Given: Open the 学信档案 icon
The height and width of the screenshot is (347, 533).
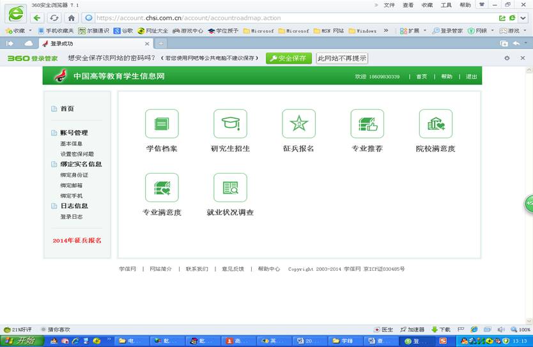Looking at the screenshot, I should click(162, 124).
